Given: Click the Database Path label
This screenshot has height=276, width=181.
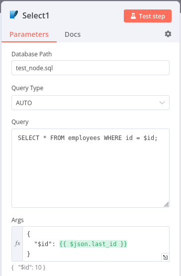Looking at the screenshot, I should pyautogui.click(x=32, y=54).
